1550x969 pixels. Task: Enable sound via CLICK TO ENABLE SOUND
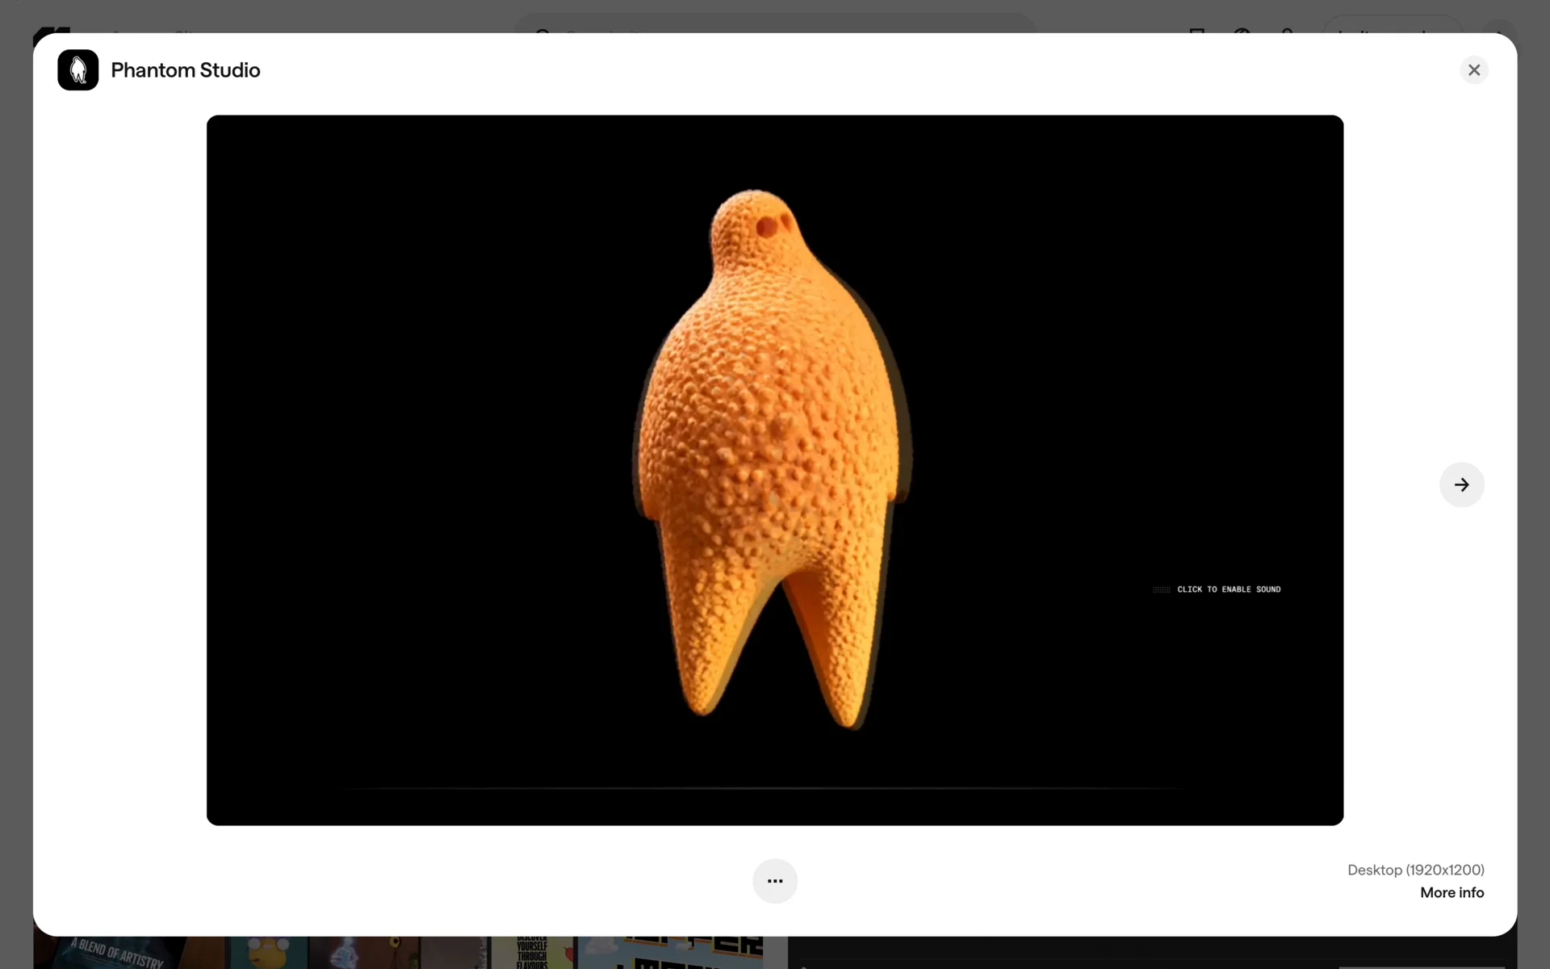(1229, 589)
